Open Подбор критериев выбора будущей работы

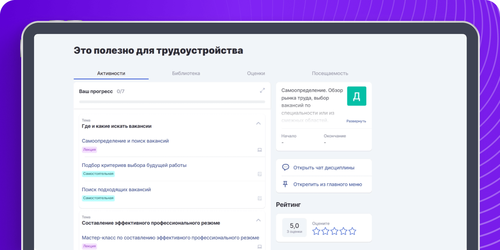coord(134,165)
